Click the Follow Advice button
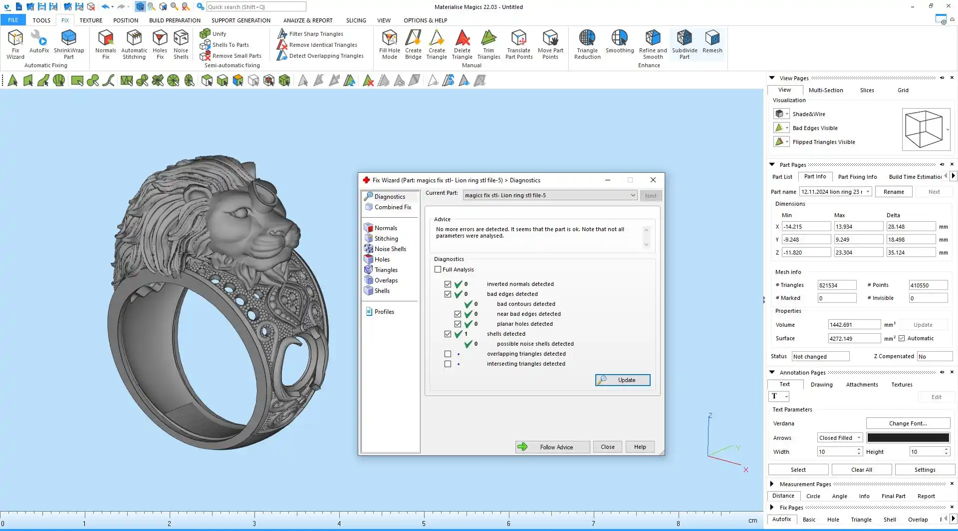Viewport: 958px width, 531px height. [552, 447]
